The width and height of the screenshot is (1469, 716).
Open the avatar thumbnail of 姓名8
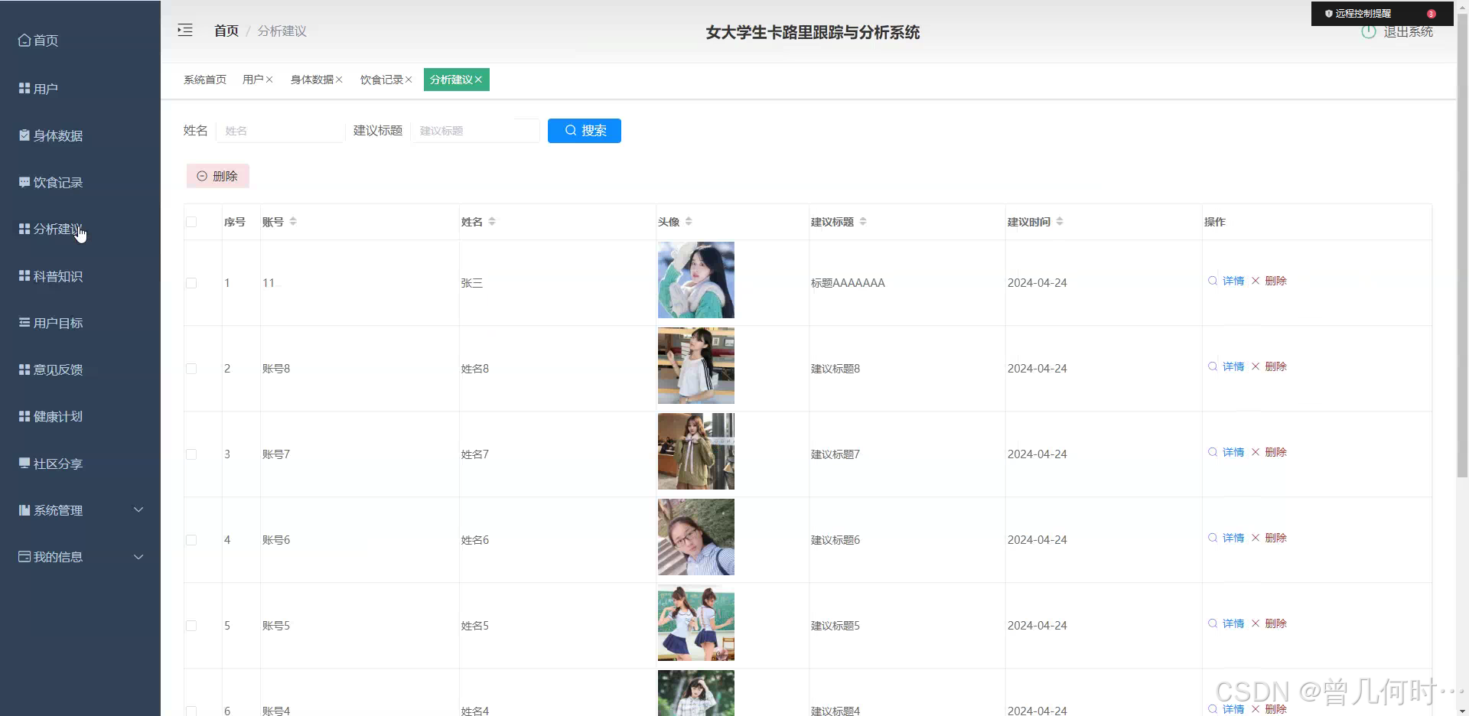click(696, 366)
